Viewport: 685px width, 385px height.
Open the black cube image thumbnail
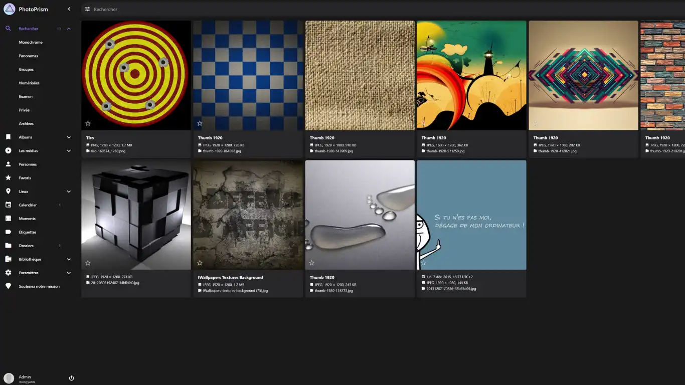pyautogui.click(x=136, y=215)
